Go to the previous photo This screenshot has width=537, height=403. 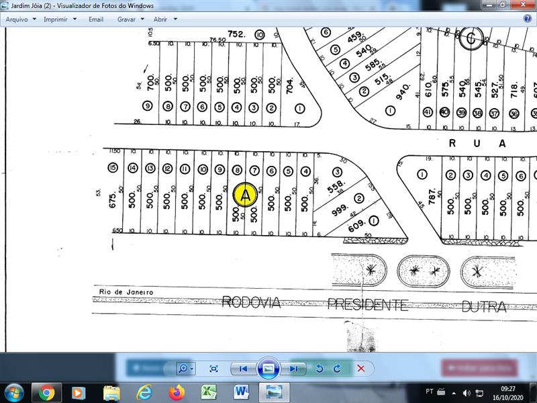tap(243, 369)
